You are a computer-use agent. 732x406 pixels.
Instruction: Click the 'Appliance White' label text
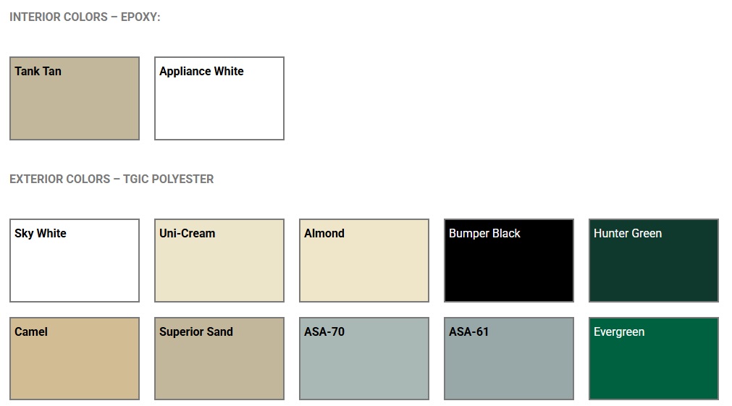coord(201,71)
